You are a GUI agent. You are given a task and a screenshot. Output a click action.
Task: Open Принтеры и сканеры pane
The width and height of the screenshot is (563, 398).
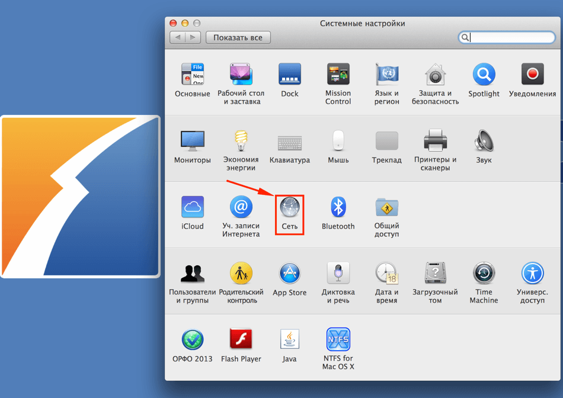point(435,142)
